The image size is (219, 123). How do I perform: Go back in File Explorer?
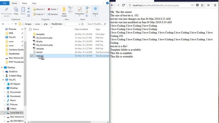pos(3,24)
